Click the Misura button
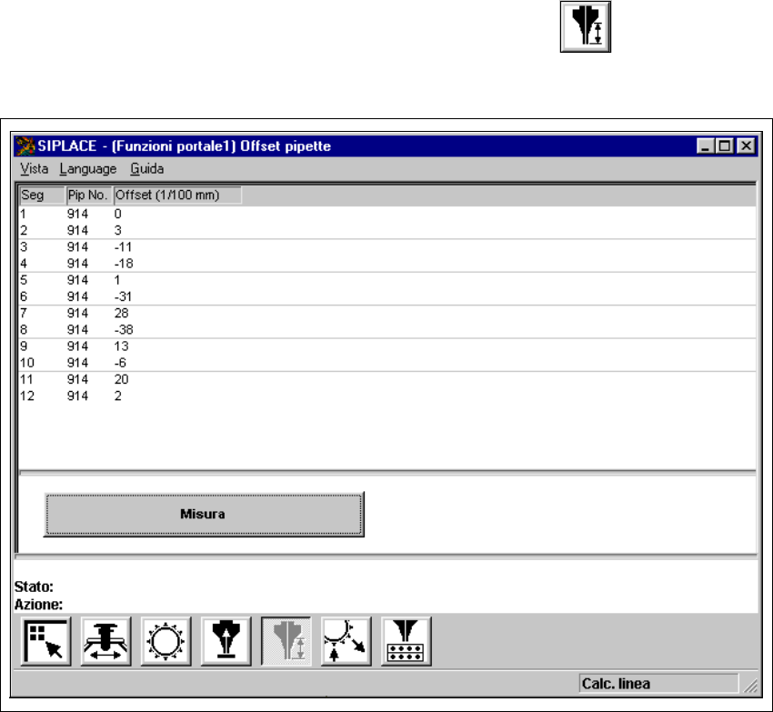The width and height of the screenshot is (773, 712). [204, 515]
